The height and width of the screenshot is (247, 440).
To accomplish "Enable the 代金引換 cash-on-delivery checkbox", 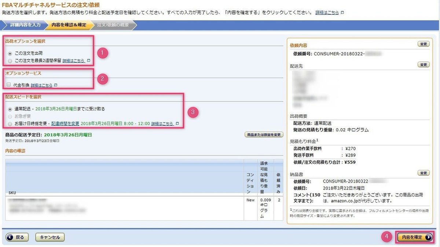I will pyautogui.click(x=8, y=84).
